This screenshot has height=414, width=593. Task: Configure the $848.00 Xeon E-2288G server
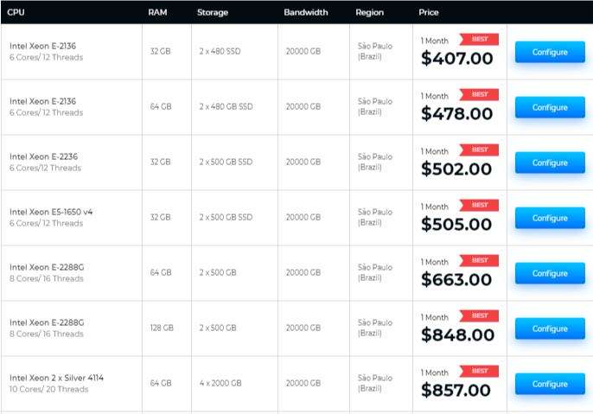549,328
